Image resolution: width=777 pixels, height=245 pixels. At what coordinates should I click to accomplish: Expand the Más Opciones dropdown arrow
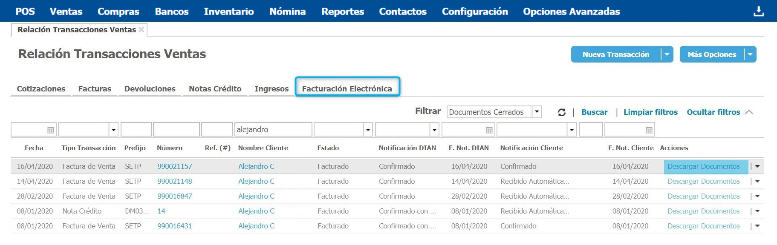pos(750,54)
